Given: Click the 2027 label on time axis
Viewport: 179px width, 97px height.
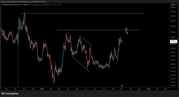Looking at the screenshot, I should (148, 89).
